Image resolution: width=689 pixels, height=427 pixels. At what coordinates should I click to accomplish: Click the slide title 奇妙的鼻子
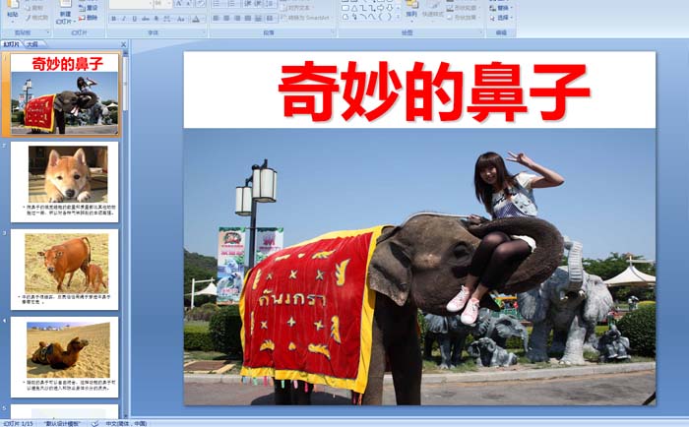(433, 91)
